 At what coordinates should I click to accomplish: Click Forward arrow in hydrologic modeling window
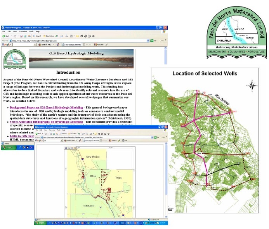coord(15,36)
